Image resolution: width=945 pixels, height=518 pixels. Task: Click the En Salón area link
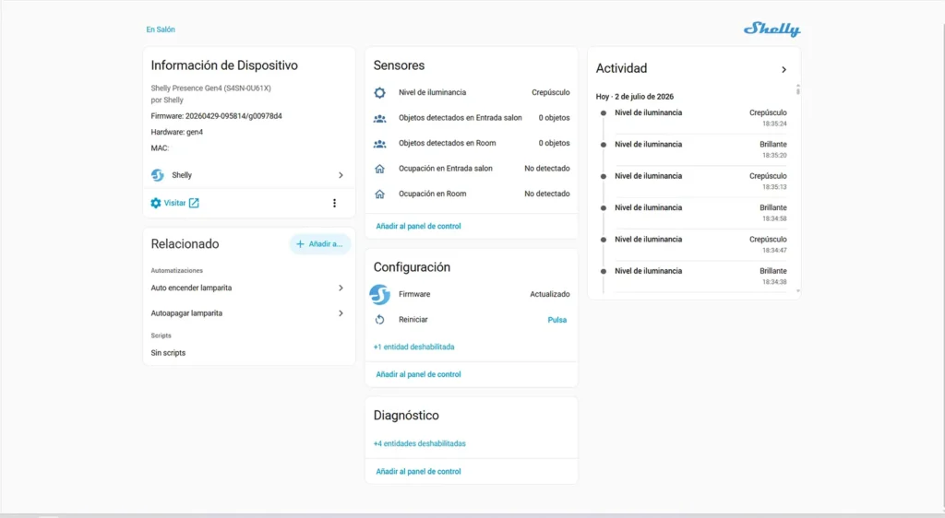pos(161,29)
